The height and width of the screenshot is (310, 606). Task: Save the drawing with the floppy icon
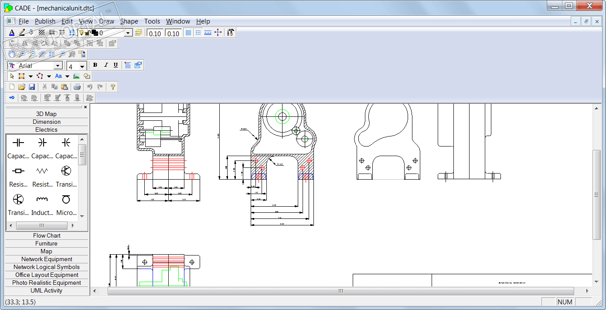(32, 87)
